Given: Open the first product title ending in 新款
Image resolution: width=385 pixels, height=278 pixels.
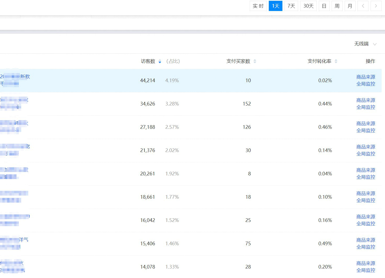Looking at the screenshot, I should coord(15,77).
